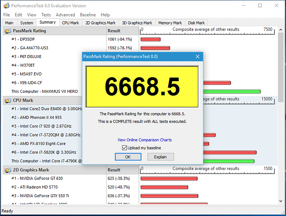The width and height of the screenshot is (286, 216).
Task: Click the 2D Graphics Mark section icon
Action: 8,170
